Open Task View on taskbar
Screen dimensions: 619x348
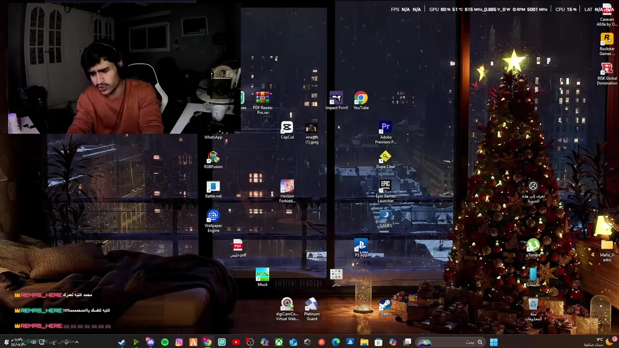pos(407,342)
